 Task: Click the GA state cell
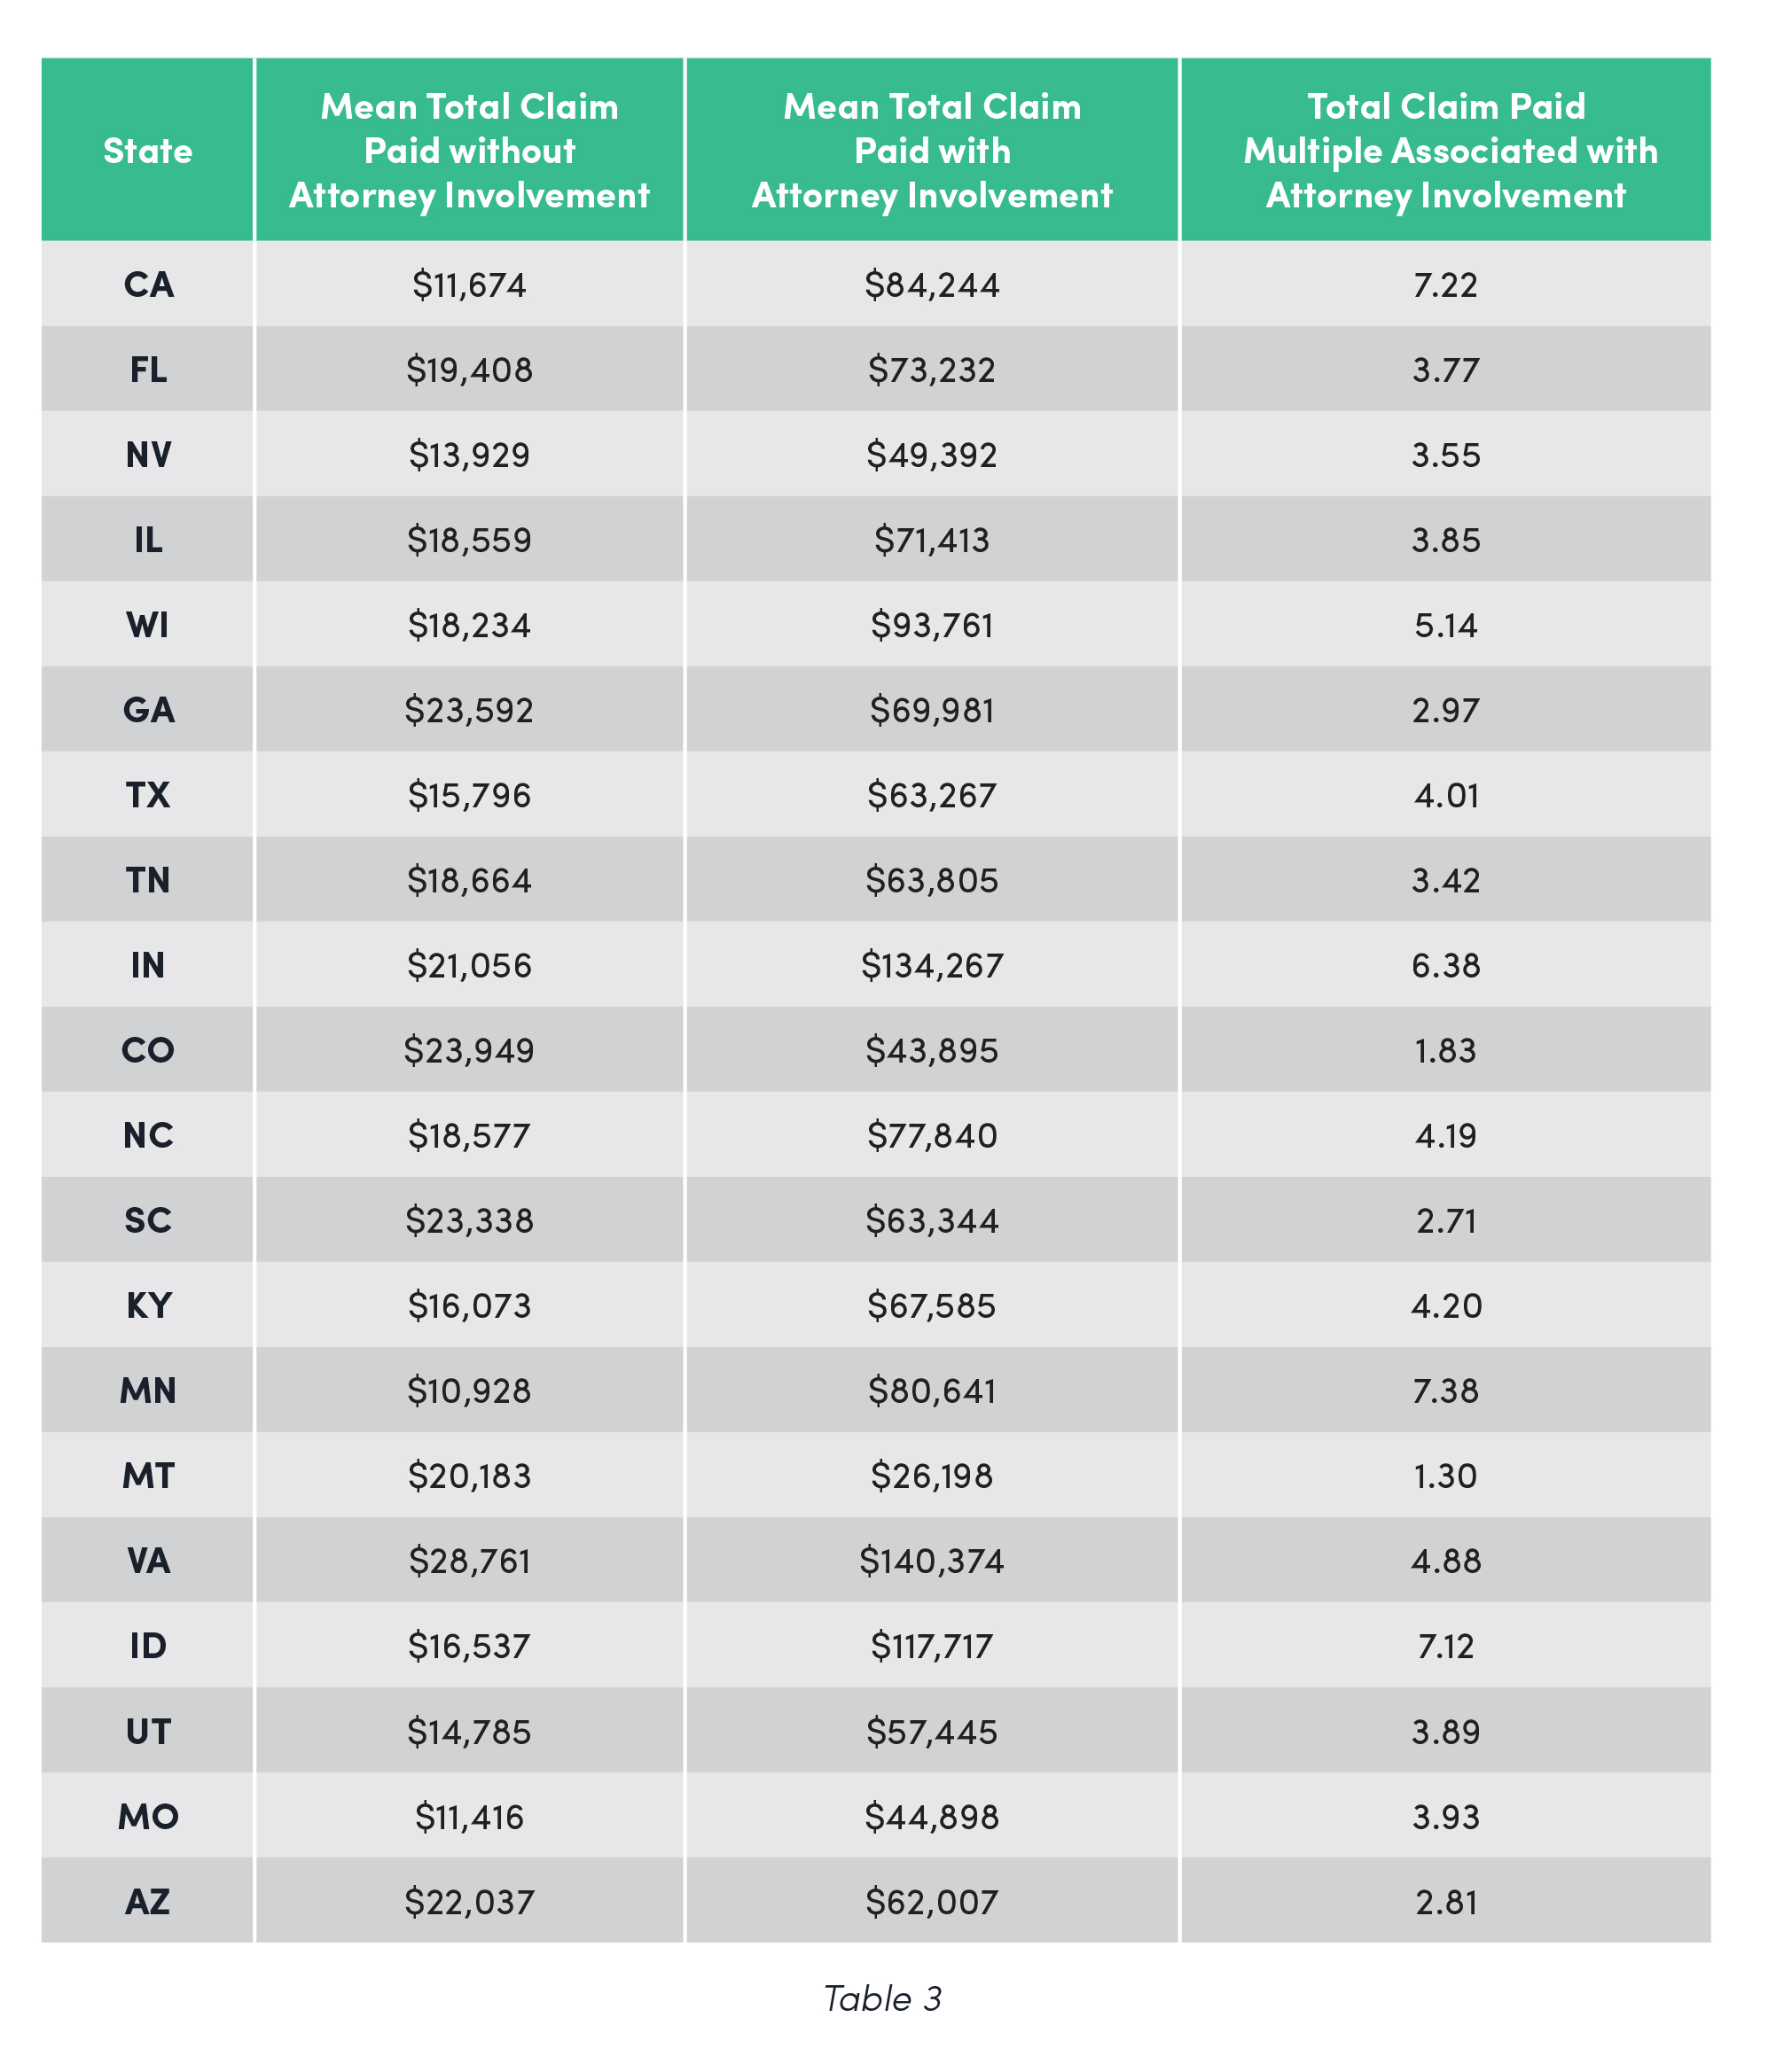(x=148, y=710)
